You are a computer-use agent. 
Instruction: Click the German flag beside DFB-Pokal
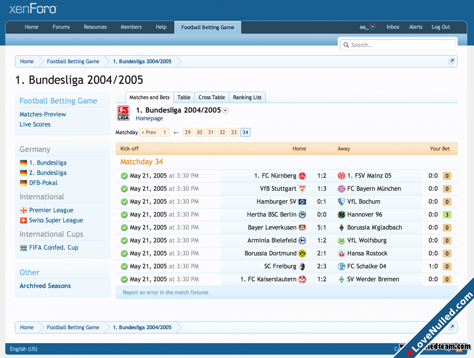pos(23,183)
